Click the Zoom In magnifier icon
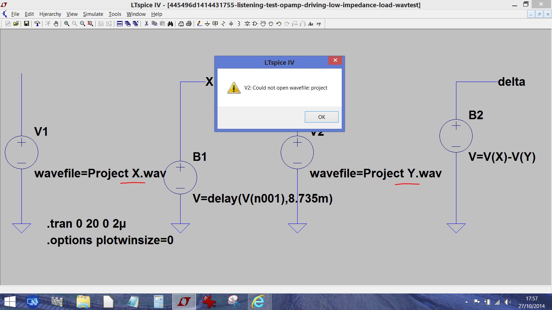 pos(67,23)
